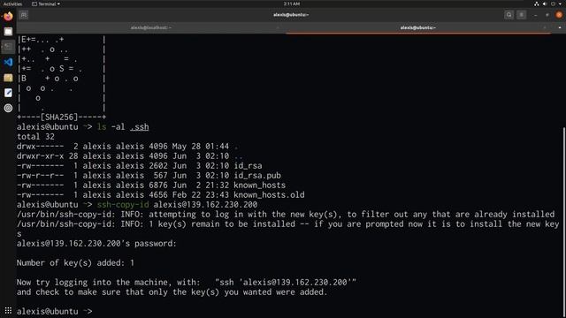Close the alexis@localhost tab
Screen dimensions: 566x318
[x=278, y=27]
